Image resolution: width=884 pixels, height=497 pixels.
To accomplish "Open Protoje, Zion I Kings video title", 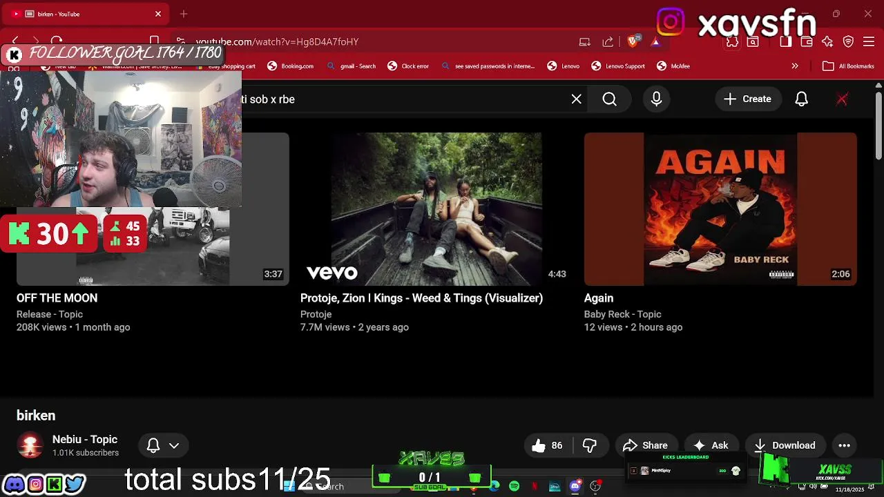I will tap(421, 298).
